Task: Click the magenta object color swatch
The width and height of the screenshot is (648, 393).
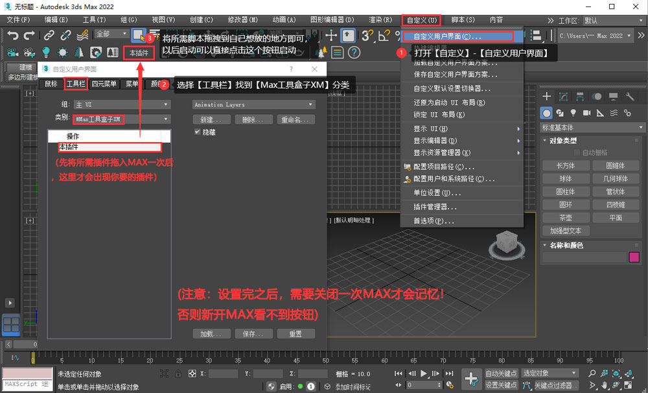Action: [x=634, y=257]
